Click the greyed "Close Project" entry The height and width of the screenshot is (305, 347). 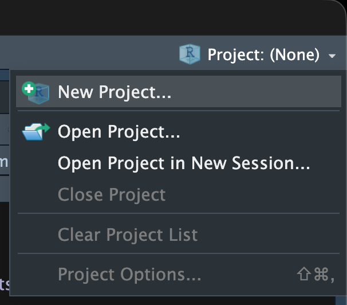112,195
